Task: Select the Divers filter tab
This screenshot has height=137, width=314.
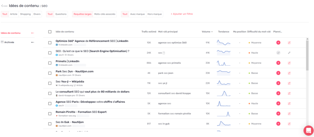Action: pos(37,14)
